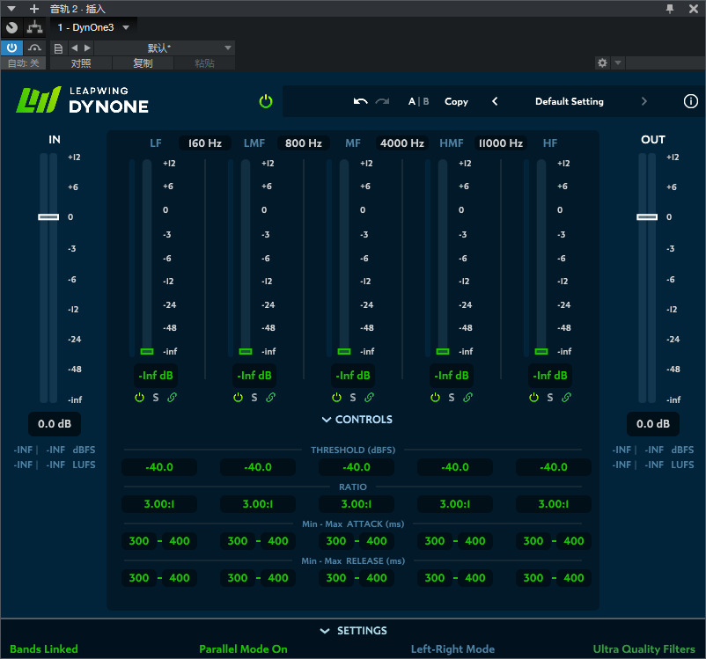Click the 复制 copy tab

pos(142,63)
